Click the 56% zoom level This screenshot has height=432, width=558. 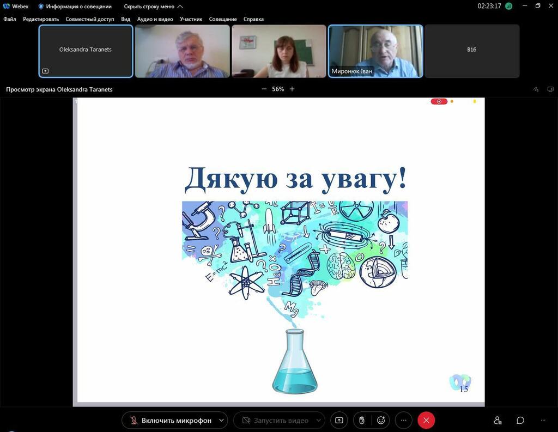pos(278,89)
